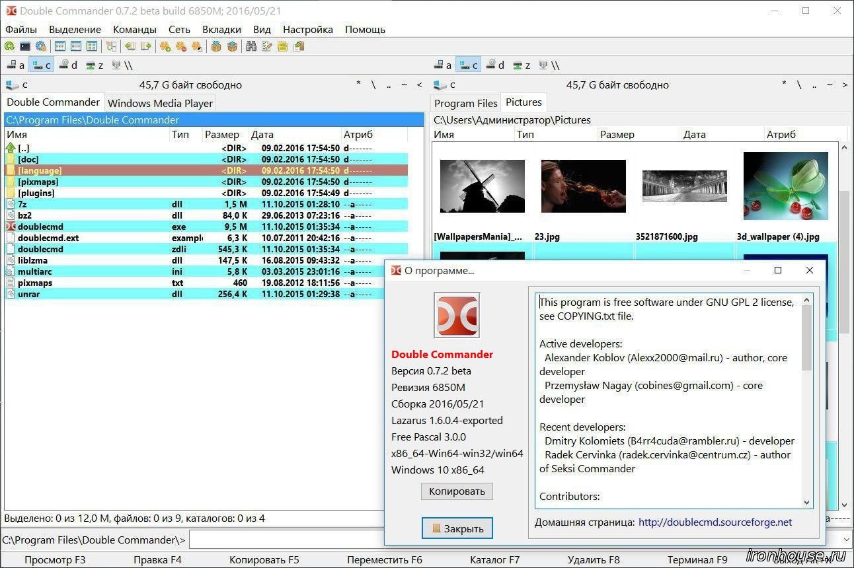Click the left panel '<' button

pyautogui.click(x=419, y=85)
